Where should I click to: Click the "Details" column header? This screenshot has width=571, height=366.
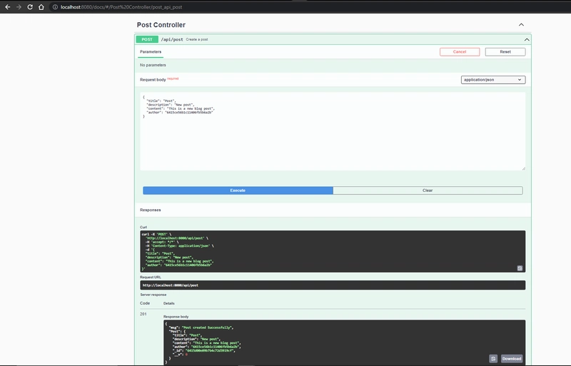click(169, 303)
